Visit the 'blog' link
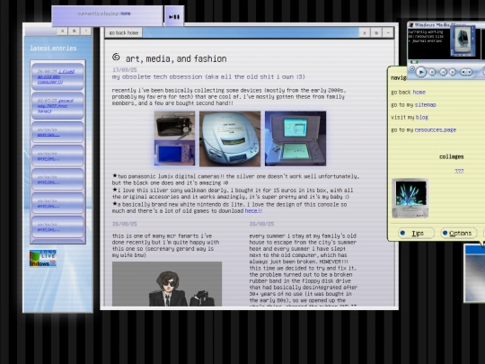Viewport: 485px width, 364px height. coord(422,117)
